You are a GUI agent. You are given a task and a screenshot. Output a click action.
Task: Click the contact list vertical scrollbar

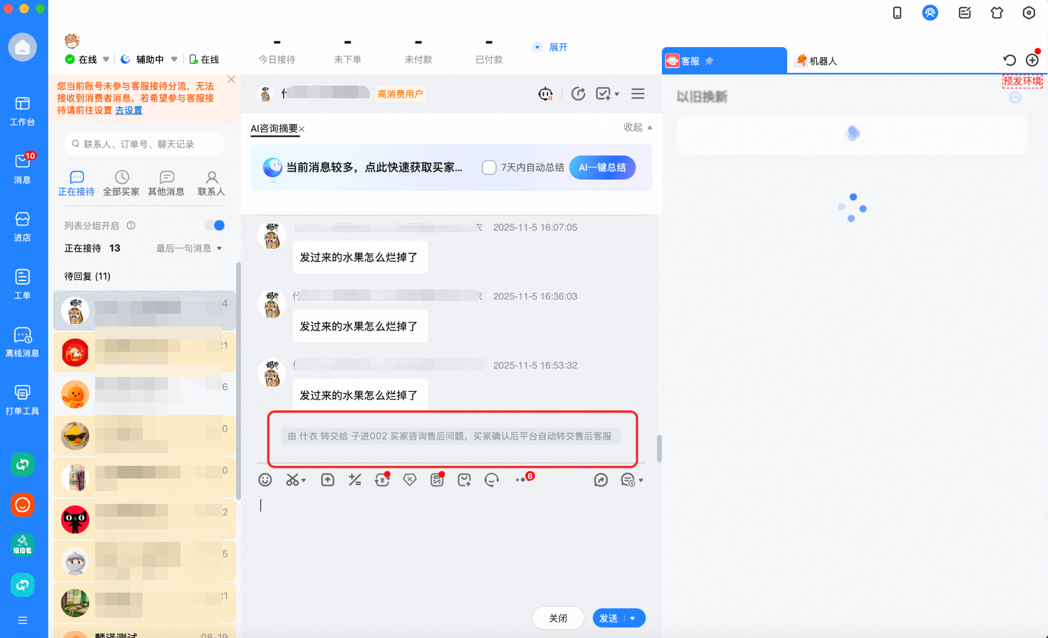tap(238, 380)
